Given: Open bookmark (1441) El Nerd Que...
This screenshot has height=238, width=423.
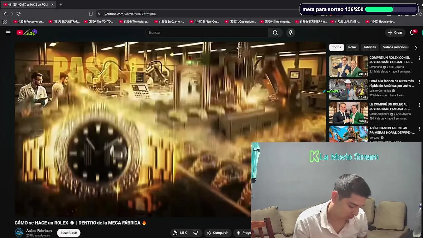Looking at the screenshot, I should pyautogui.click(x=205, y=22).
